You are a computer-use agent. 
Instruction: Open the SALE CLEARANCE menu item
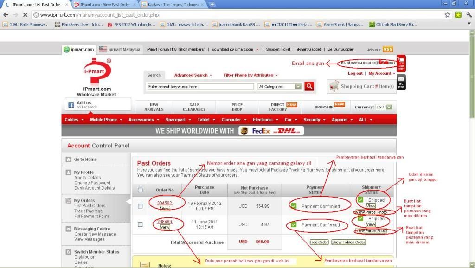click(194, 107)
